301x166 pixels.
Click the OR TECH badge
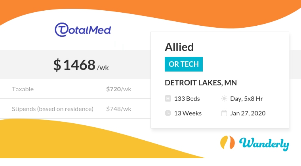tap(184, 64)
